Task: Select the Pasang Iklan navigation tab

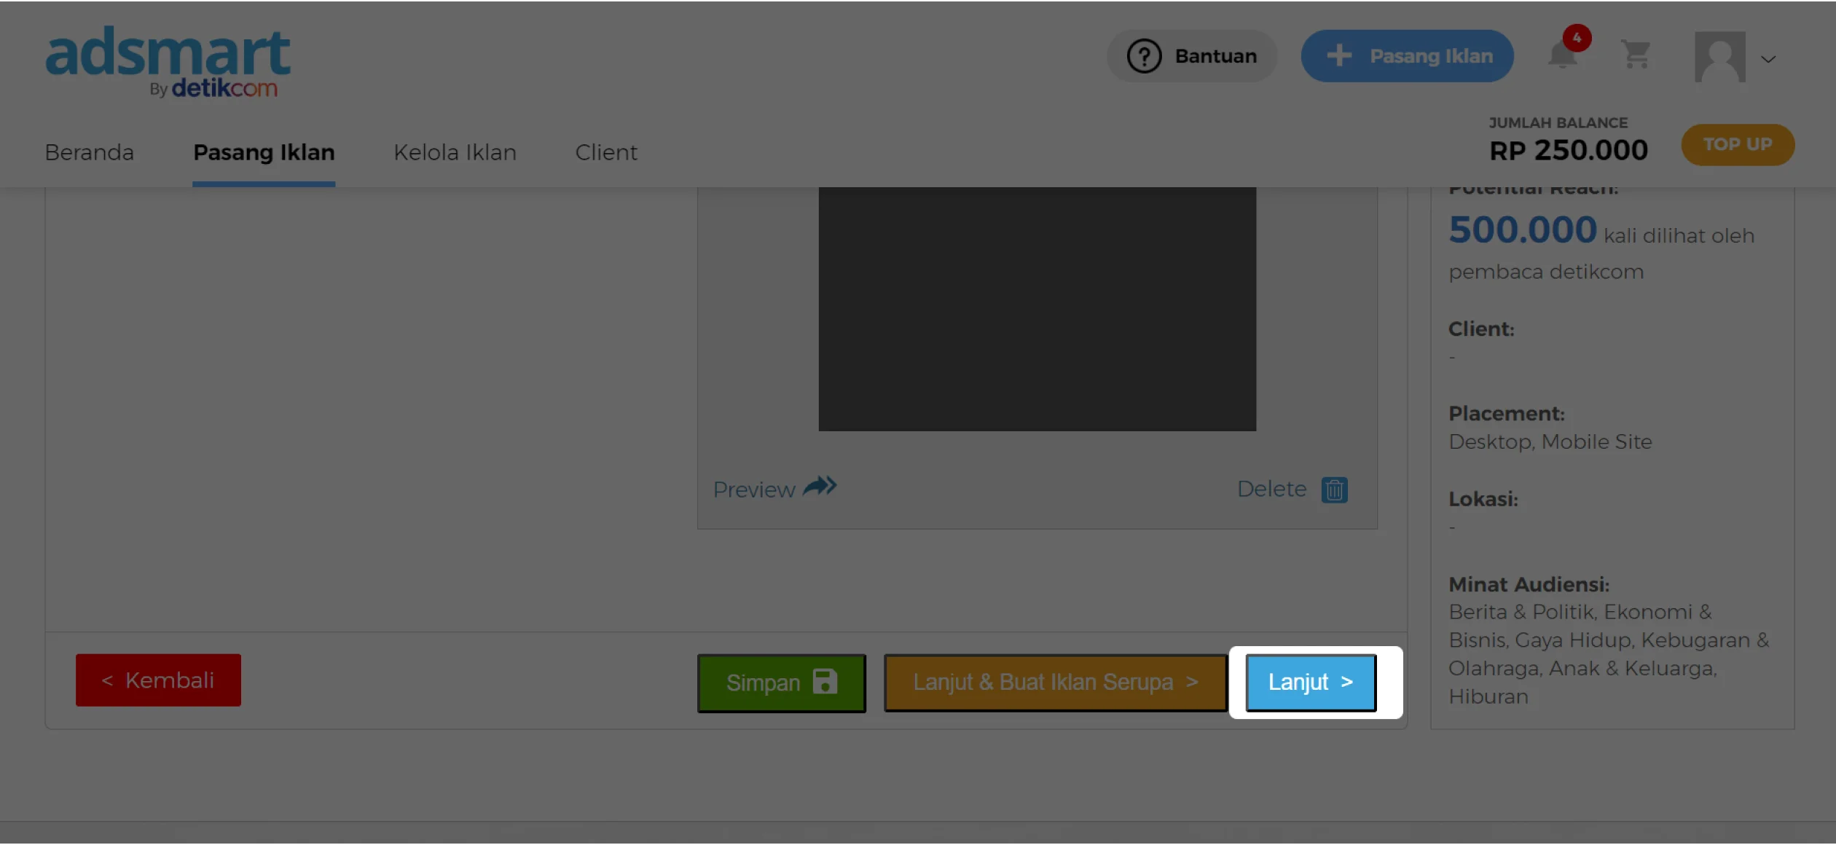Action: pyautogui.click(x=264, y=152)
